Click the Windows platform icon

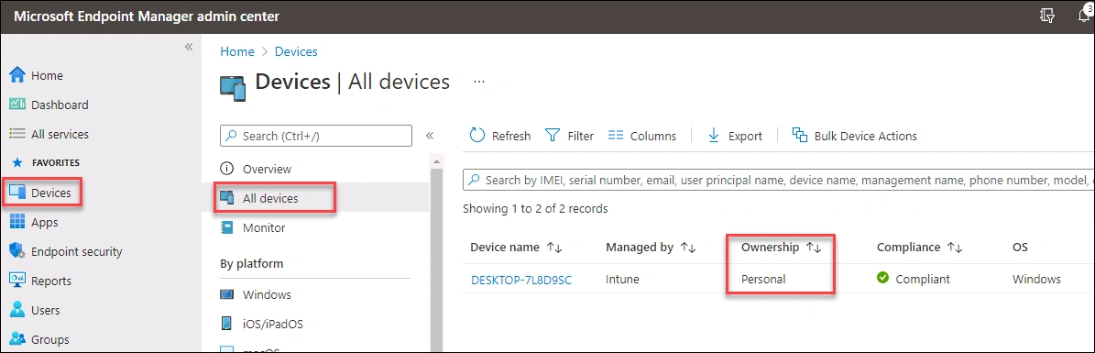[226, 294]
